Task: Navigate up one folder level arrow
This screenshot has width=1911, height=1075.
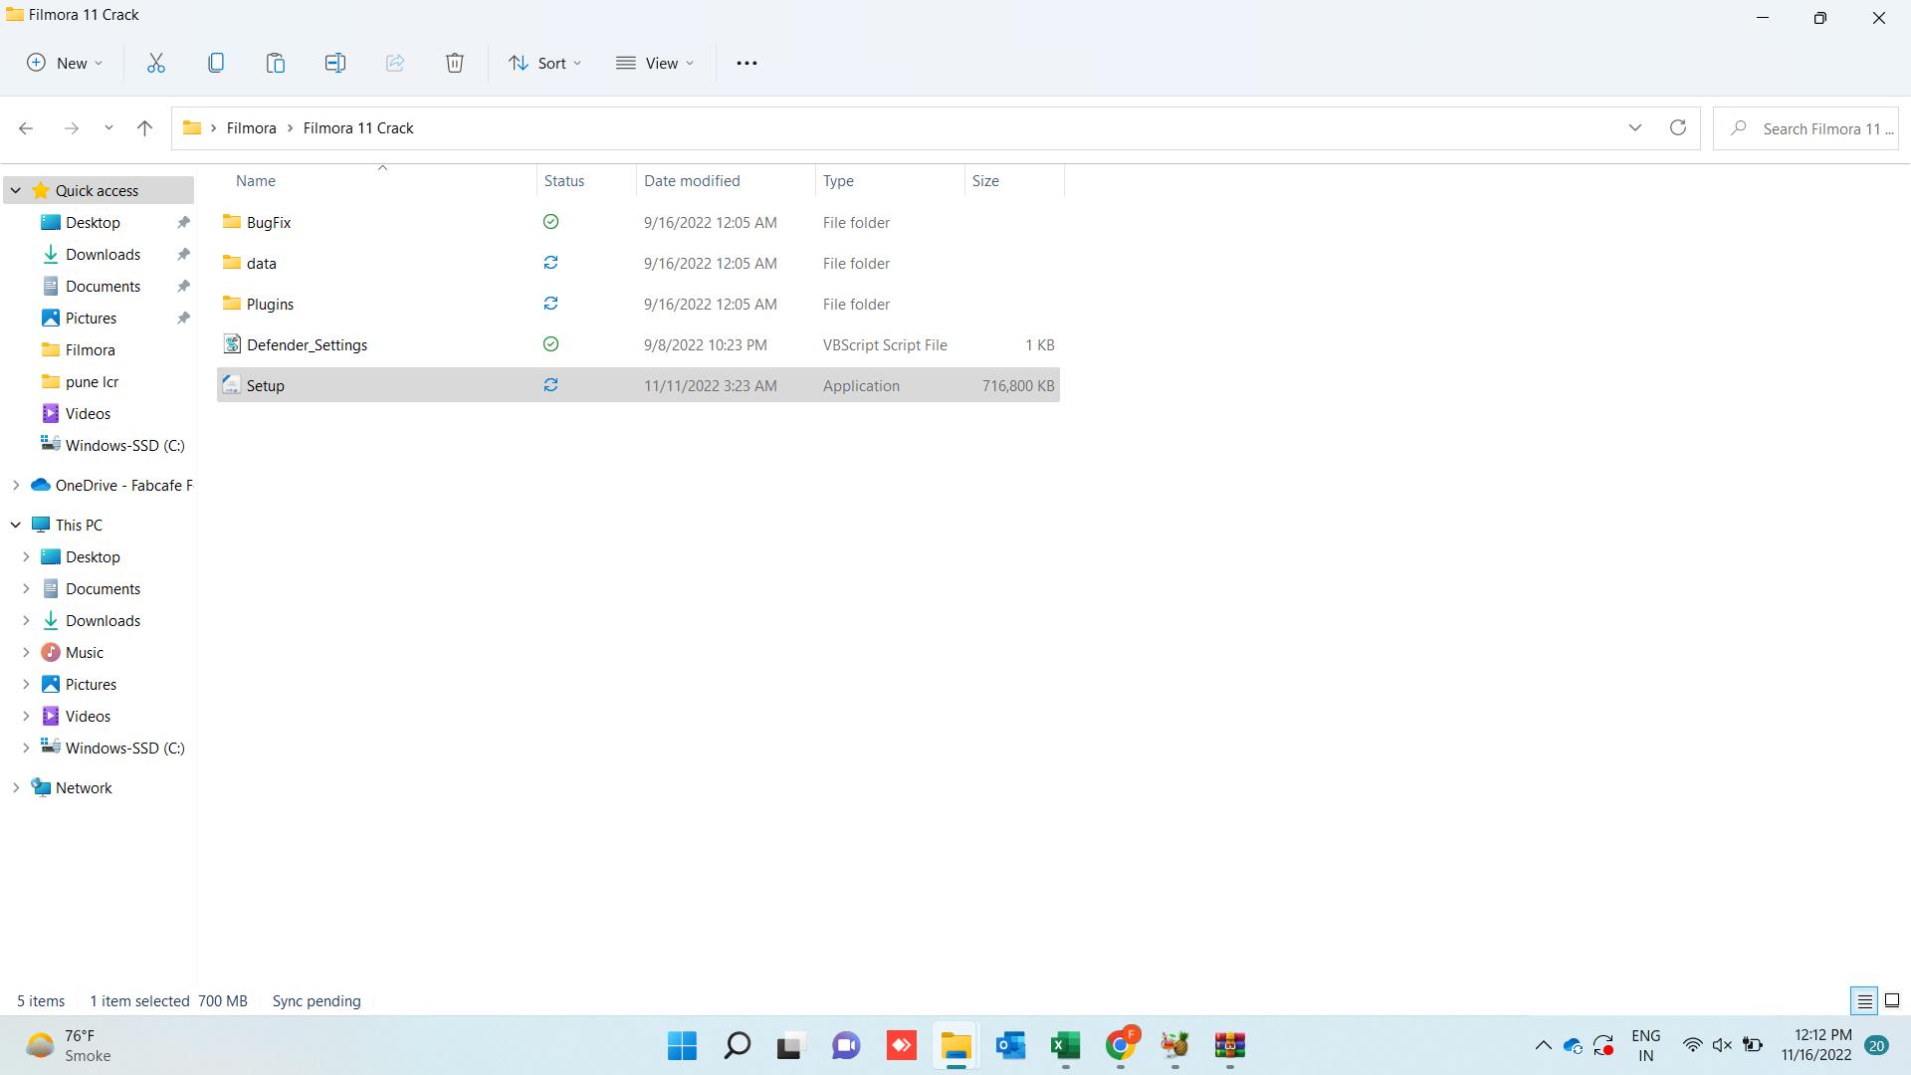Action: [x=144, y=127]
